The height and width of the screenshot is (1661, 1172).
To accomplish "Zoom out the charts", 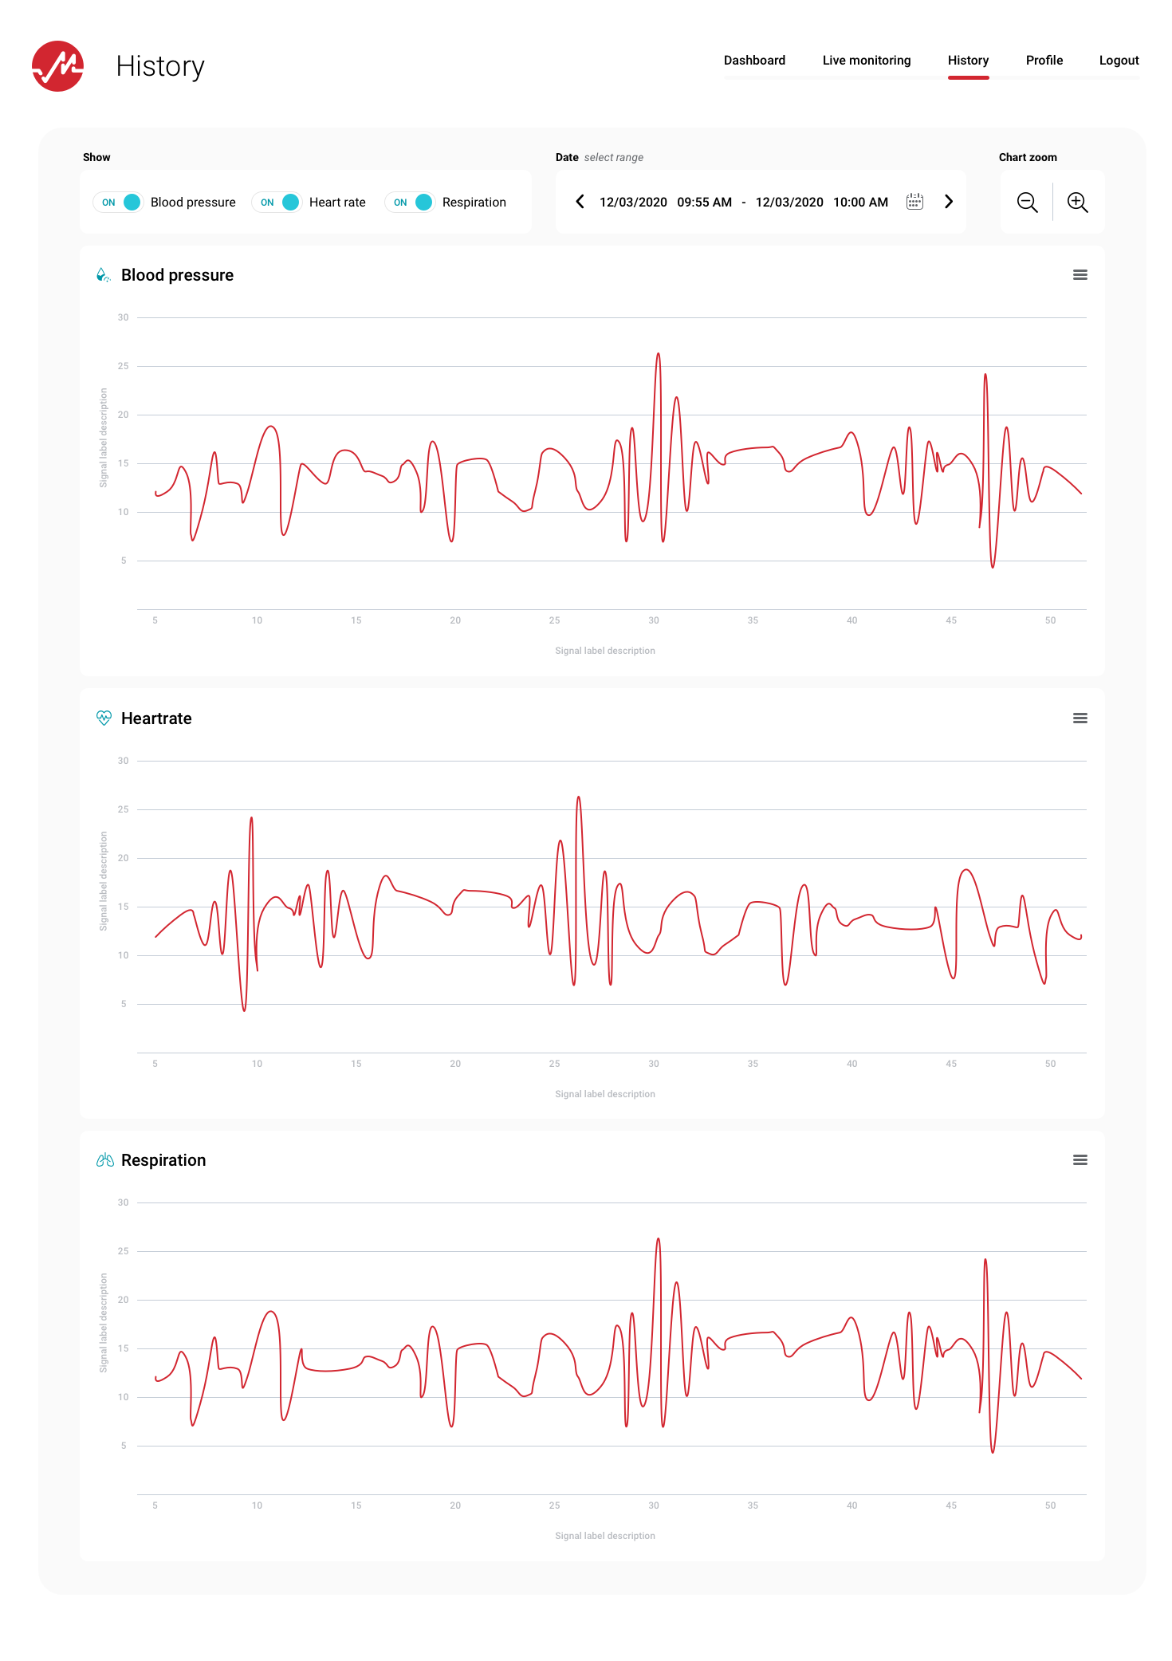I will (1027, 203).
